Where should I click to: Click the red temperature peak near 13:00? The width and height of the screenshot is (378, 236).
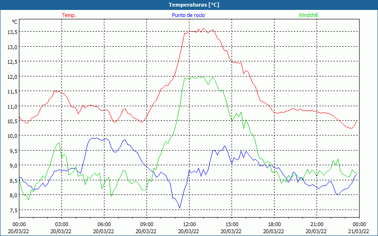tap(203, 28)
